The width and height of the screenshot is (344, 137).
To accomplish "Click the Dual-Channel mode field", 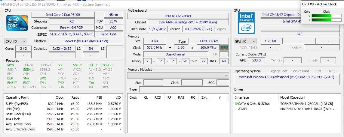I will tap(176, 54).
